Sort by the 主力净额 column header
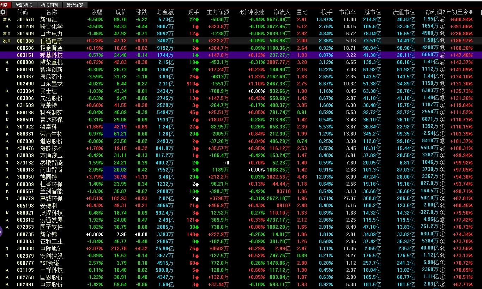482x289 pixels. point(218,12)
